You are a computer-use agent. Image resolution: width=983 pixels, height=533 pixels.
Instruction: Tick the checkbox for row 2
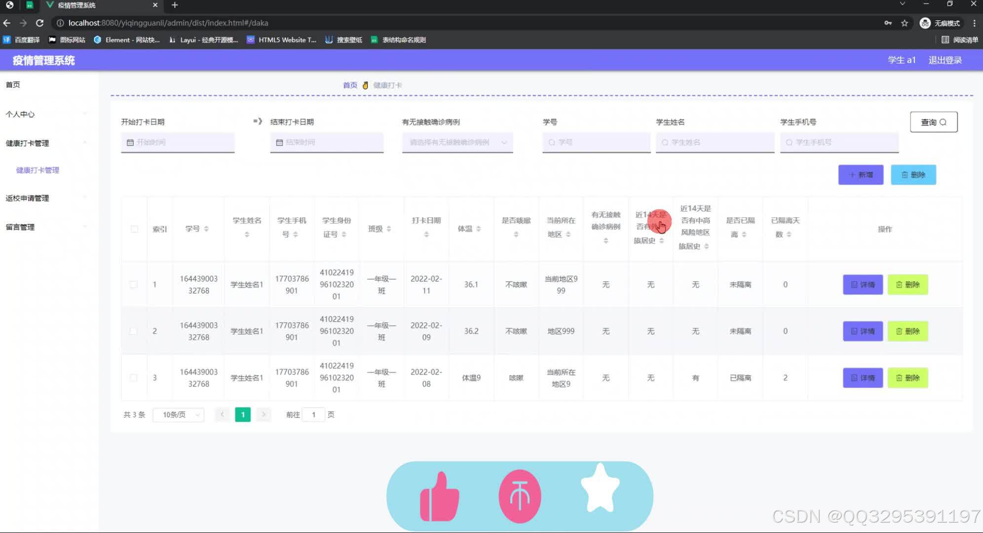coord(133,331)
